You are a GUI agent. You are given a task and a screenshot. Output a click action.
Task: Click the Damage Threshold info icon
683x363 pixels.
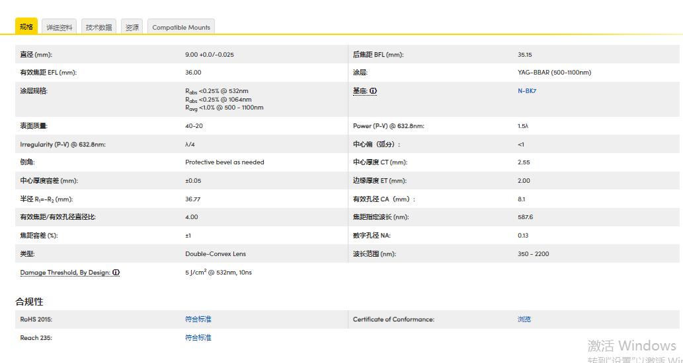[x=116, y=273]
